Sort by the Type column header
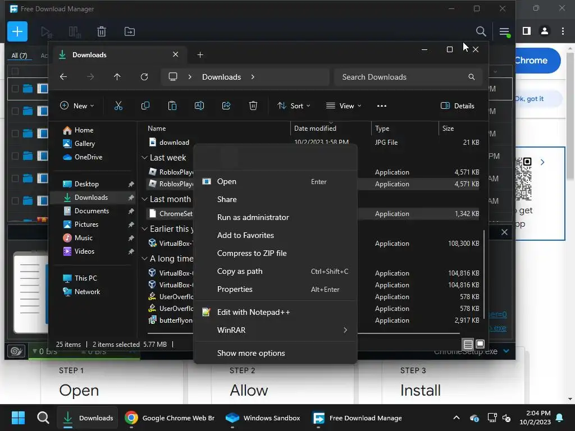This screenshot has height=431, width=575. 404,129
